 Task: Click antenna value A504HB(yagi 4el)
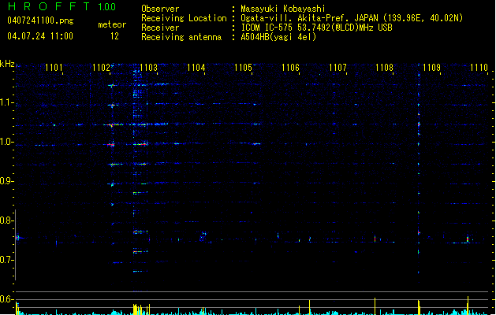tap(278, 37)
